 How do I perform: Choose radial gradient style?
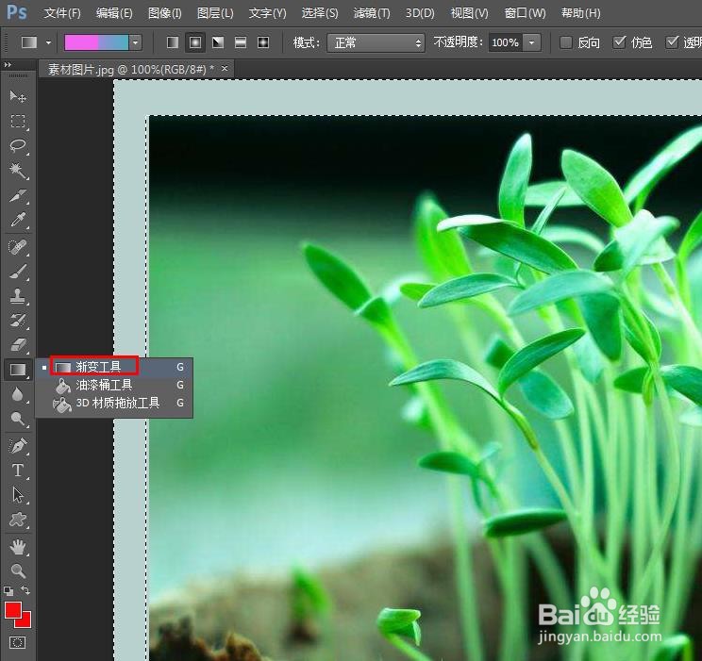tap(195, 42)
